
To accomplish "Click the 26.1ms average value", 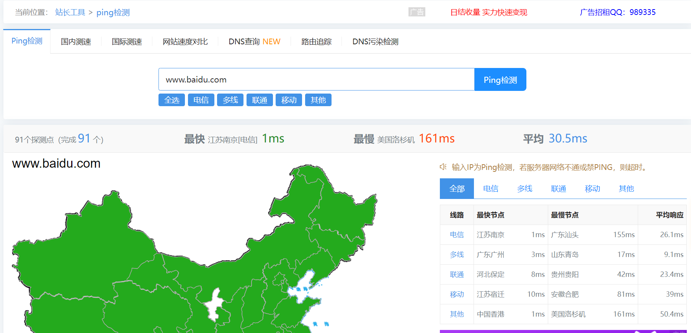I will 671,234.
